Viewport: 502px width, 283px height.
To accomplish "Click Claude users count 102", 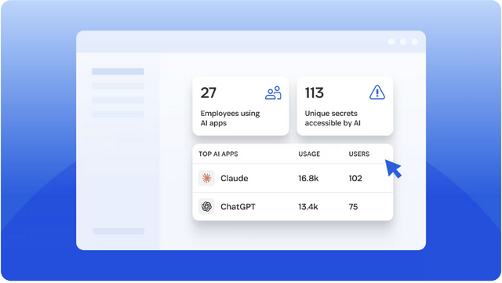I will [355, 178].
